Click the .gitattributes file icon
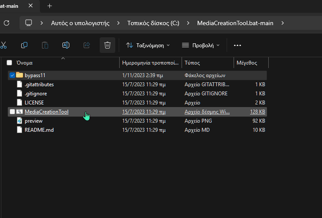This screenshot has width=322, height=218. (20, 84)
